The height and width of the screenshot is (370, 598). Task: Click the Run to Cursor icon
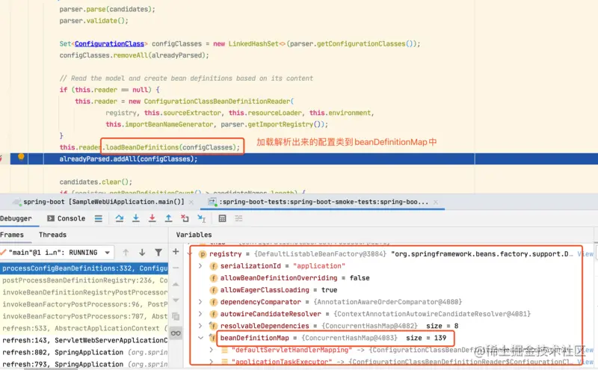pyautogui.click(x=201, y=218)
